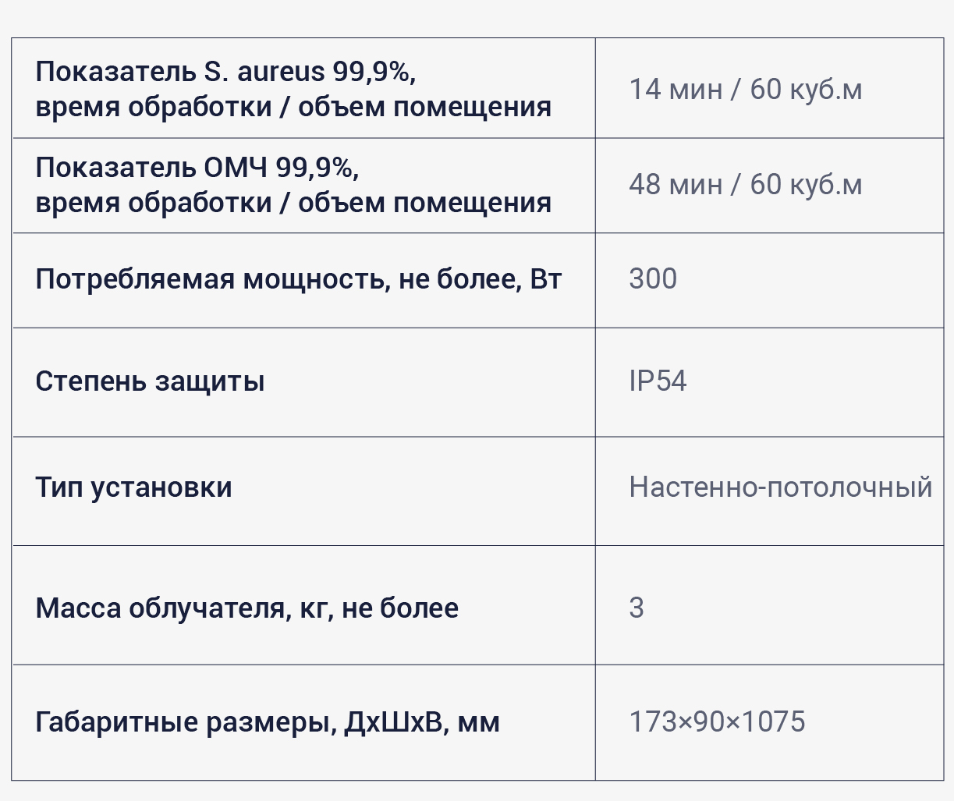
Task: Select 'Масса облучателя, кг, не более' label
Action: pos(246,608)
